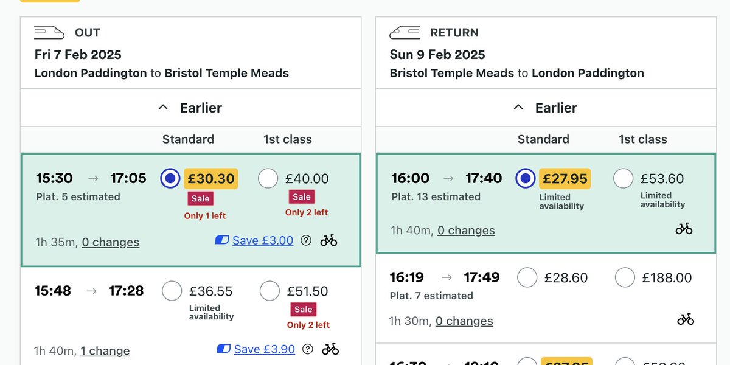The image size is (730, 365).
Task: Click the railcard icon next to Save £3.90
Action: click(224, 349)
